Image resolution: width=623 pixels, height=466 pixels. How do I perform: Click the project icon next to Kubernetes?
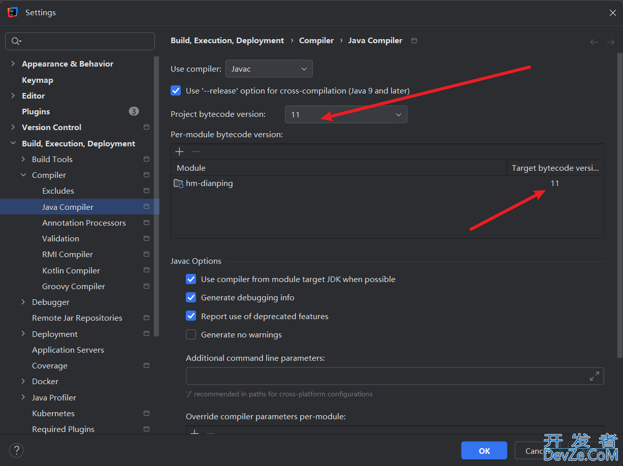[x=146, y=413]
